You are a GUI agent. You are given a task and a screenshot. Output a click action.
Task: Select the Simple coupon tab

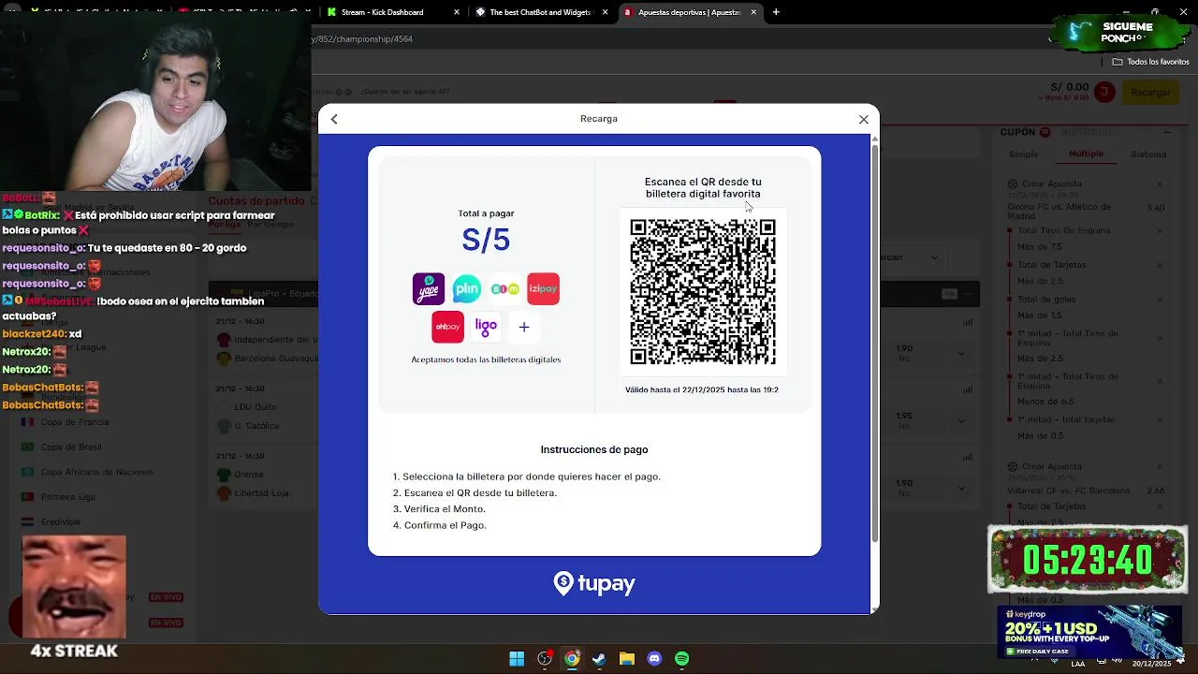1023,154
